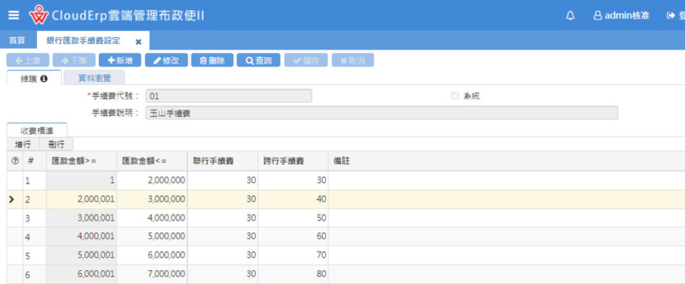The width and height of the screenshot is (685, 284).
Task: Click row number 6 in grid
Action: (35, 274)
